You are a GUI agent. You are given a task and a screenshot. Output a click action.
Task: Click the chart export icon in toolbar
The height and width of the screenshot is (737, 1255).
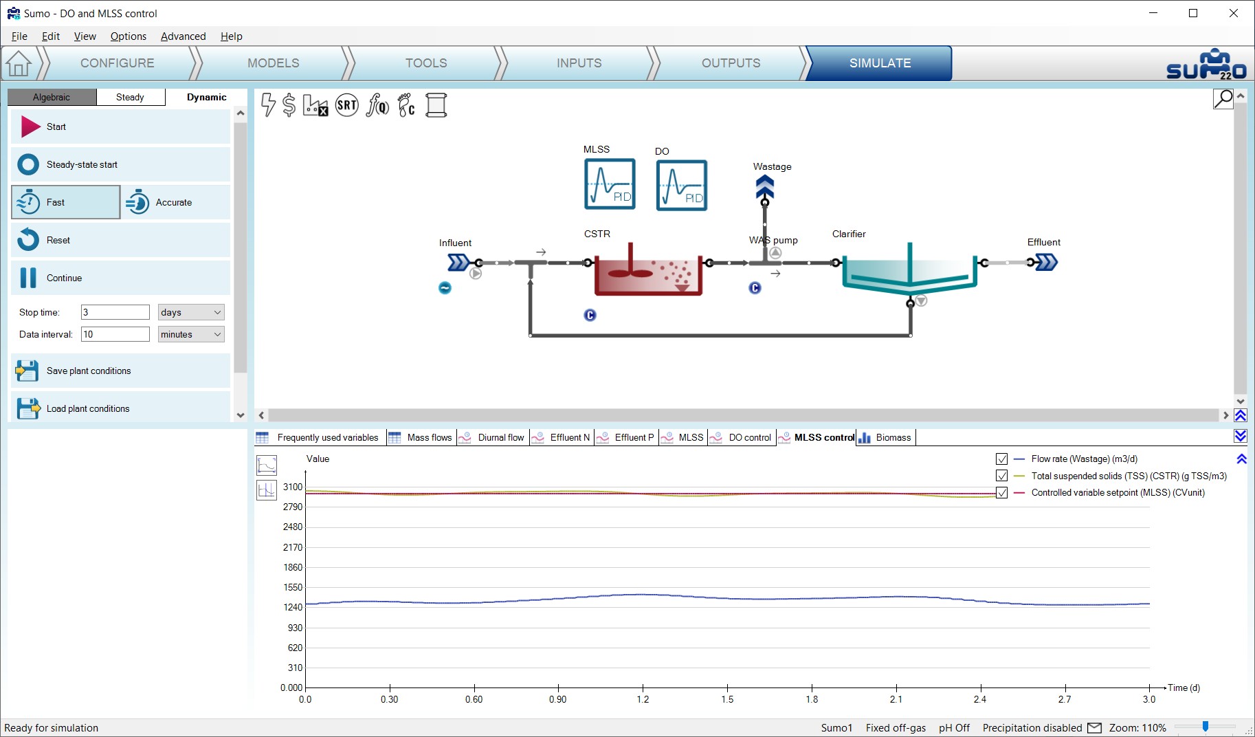click(315, 105)
